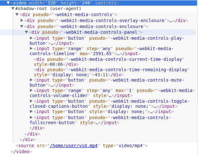Expand the volume-slider input node
198x155 pixels.
(x=31, y=90)
